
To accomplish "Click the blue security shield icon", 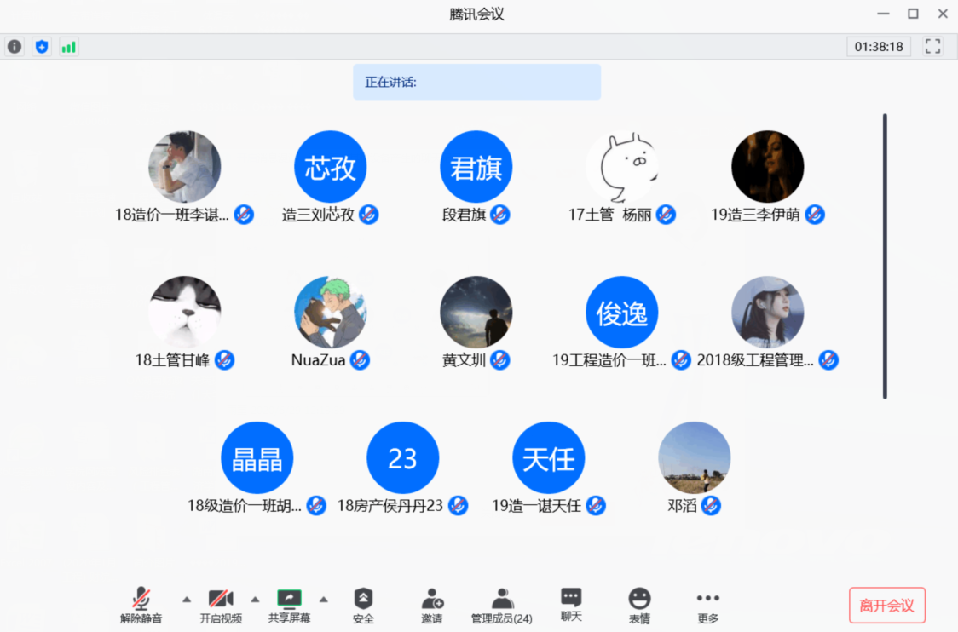I will 42,46.
